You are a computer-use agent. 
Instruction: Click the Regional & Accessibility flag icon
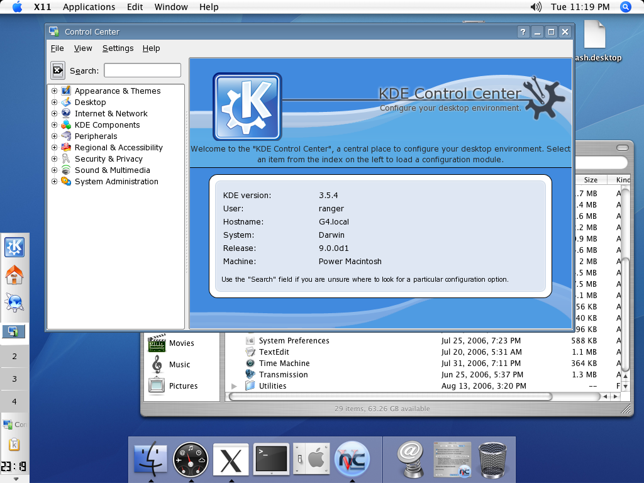(x=66, y=147)
